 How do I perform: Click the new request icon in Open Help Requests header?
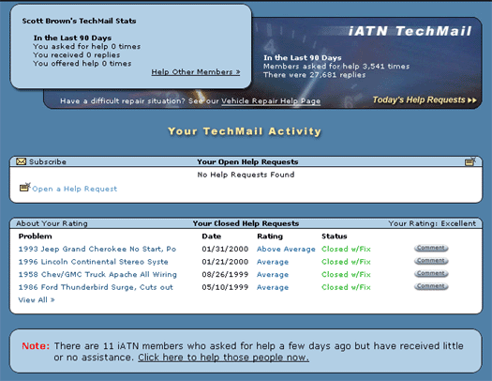click(x=470, y=161)
